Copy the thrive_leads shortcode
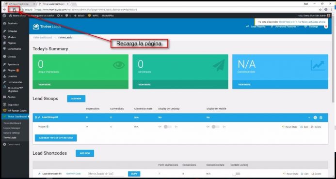This screenshot has height=179, width=336. pyautogui.click(x=134, y=174)
